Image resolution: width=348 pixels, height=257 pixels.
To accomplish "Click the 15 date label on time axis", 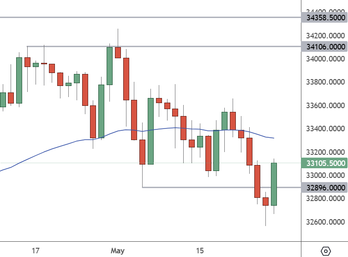I will coord(199,251).
